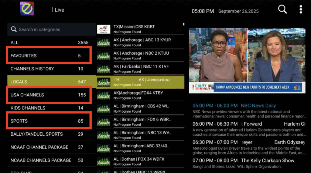This screenshot has height=173, width=311.
Task: Focus the Search in categories field
Action: 52,29
